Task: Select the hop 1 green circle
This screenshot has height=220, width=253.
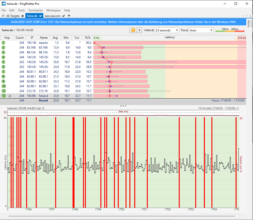Action: tap(4, 43)
